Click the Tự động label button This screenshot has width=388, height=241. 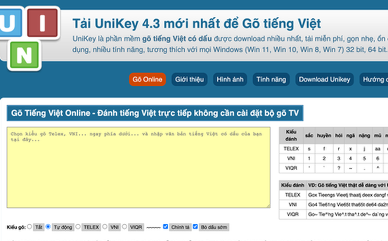63,227
